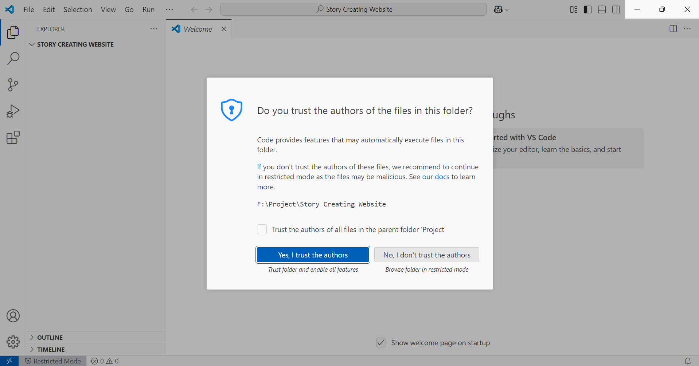This screenshot has height=366, width=699.
Task: Split the editor to the right
Action: pos(673,29)
